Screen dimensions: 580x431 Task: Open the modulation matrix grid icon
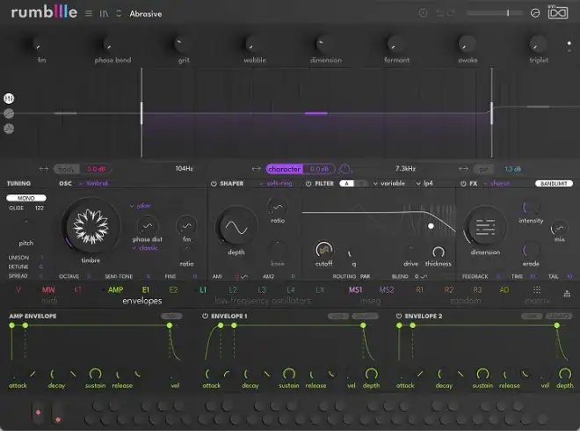(537, 289)
